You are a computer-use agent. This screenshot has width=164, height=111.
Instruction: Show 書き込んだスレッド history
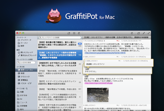pos(27,55)
